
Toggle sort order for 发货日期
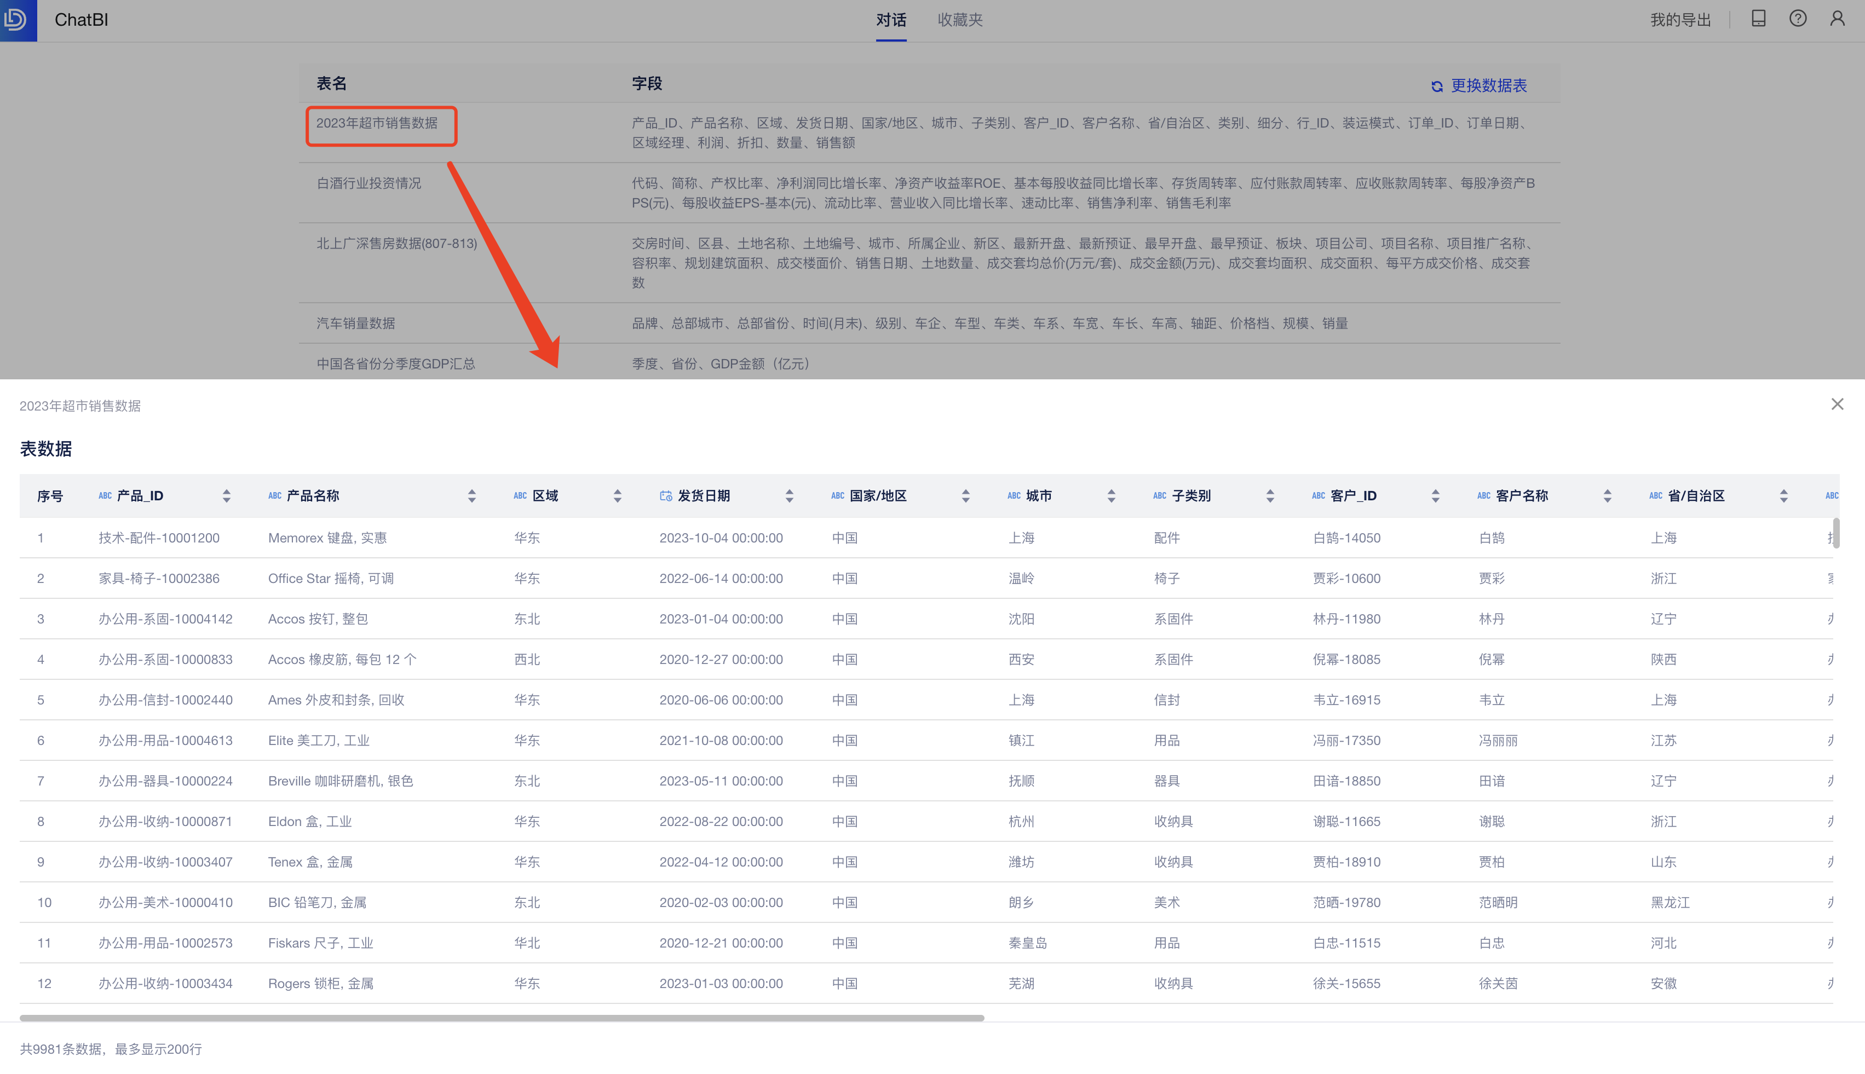click(x=790, y=496)
